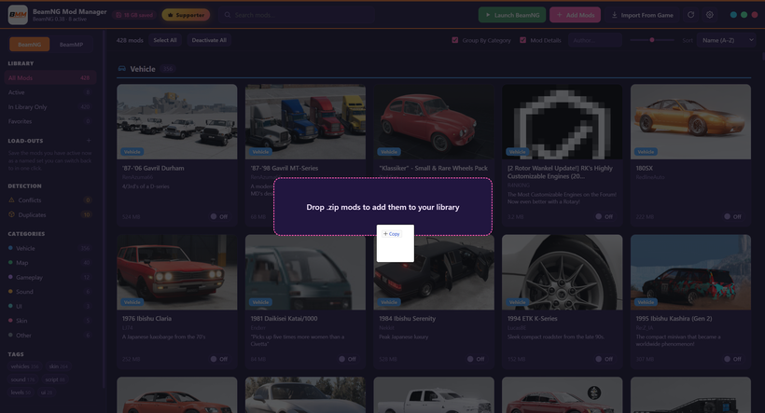Click the green window control dot

click(744, 15)
